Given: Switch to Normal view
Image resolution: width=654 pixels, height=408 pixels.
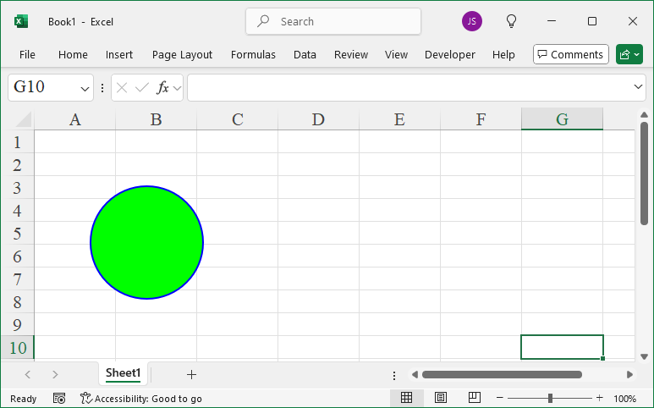Looking at the screenshot, I should 406,398.
